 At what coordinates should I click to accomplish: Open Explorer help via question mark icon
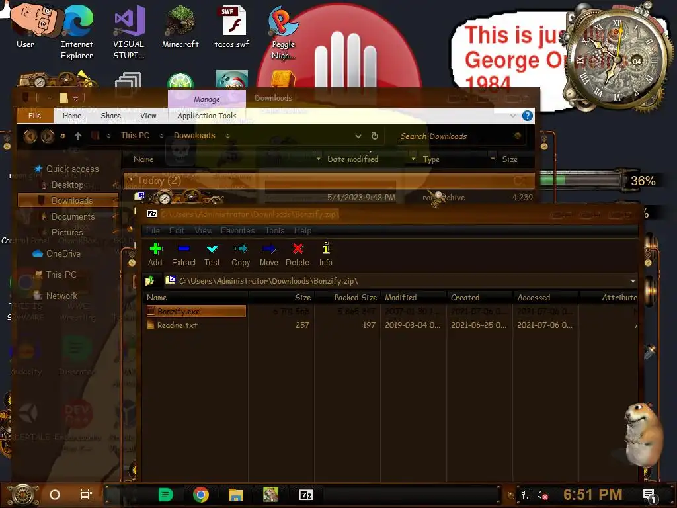pyautogui.click(x=527, y=116)
